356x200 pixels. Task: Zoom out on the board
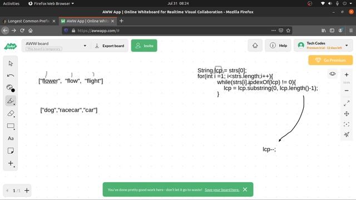(x=347, y=91)
